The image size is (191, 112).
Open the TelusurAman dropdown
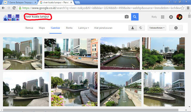tap(157, 28)
